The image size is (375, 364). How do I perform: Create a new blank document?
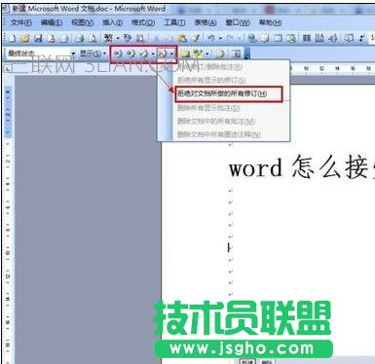(x=12, y=38)
